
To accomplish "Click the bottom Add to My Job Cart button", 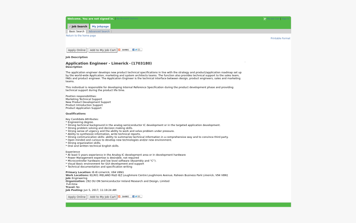I will (102, 197).
